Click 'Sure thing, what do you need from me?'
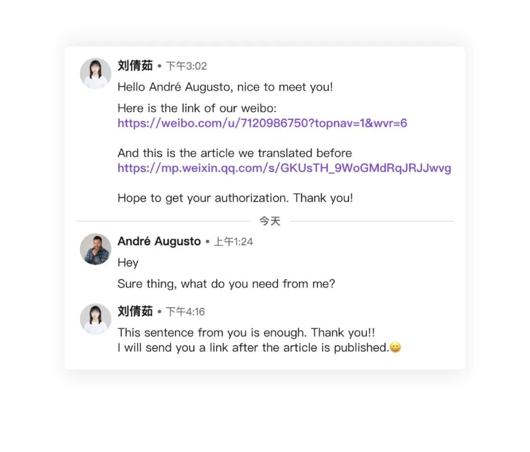 pos(226,284)
